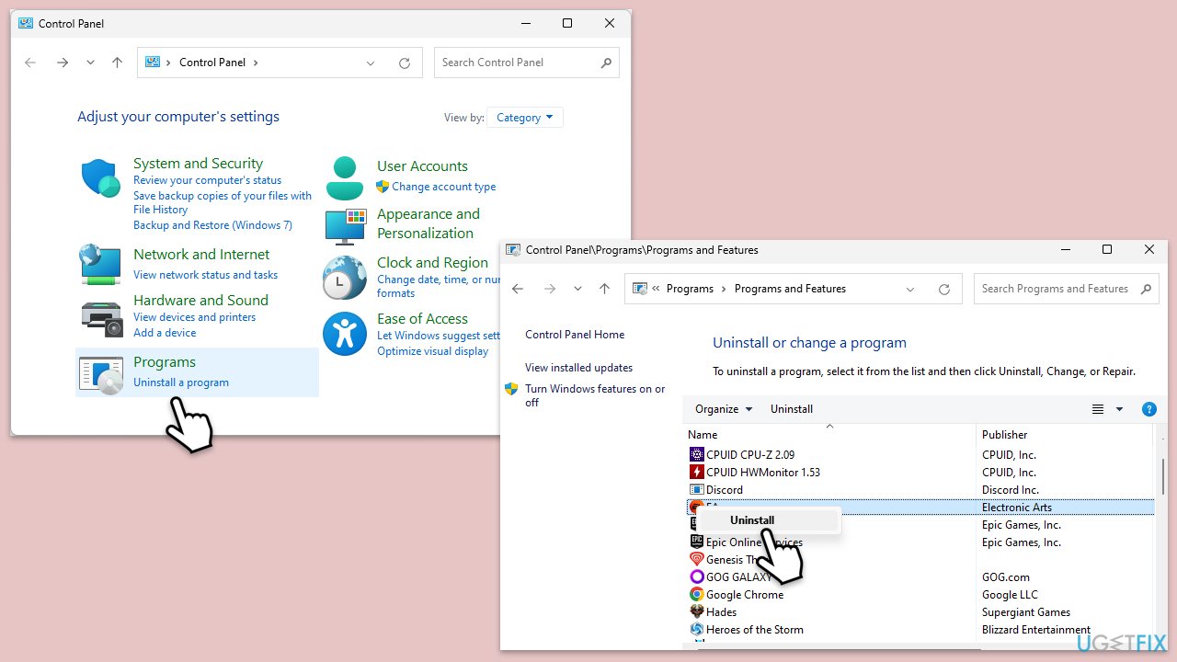
Task: Open the Programs category icon
Action: tap(101, 374)
